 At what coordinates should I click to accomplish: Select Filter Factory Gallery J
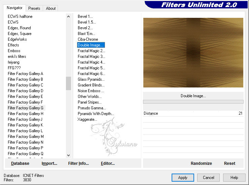point(25,119)
